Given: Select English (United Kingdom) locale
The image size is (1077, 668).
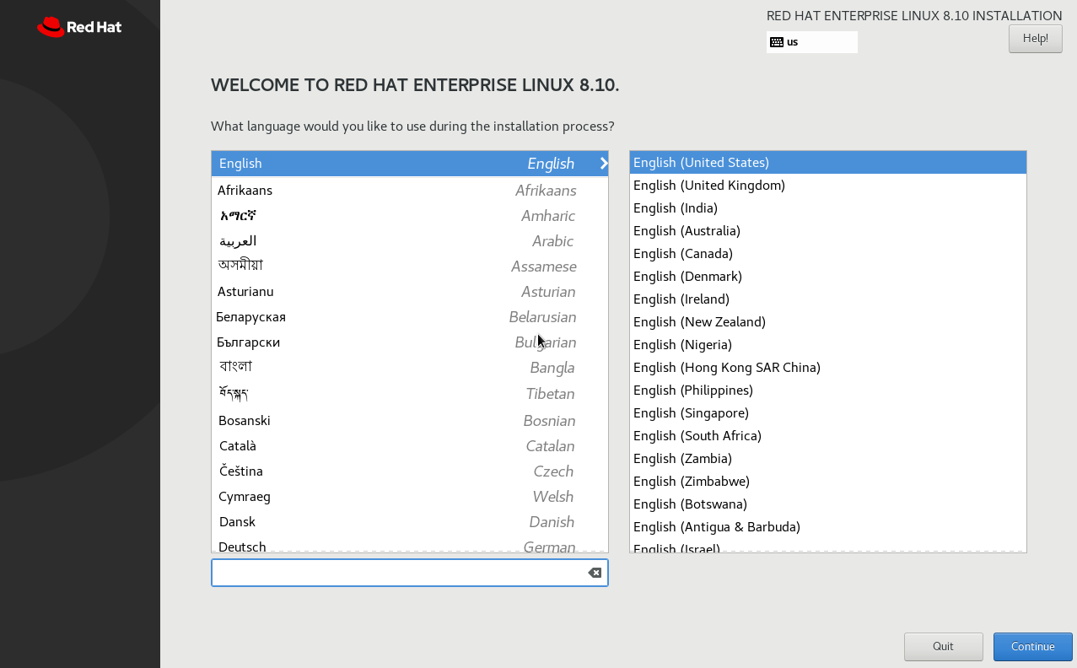Looking at the screenshot, I should click(708, 185).
